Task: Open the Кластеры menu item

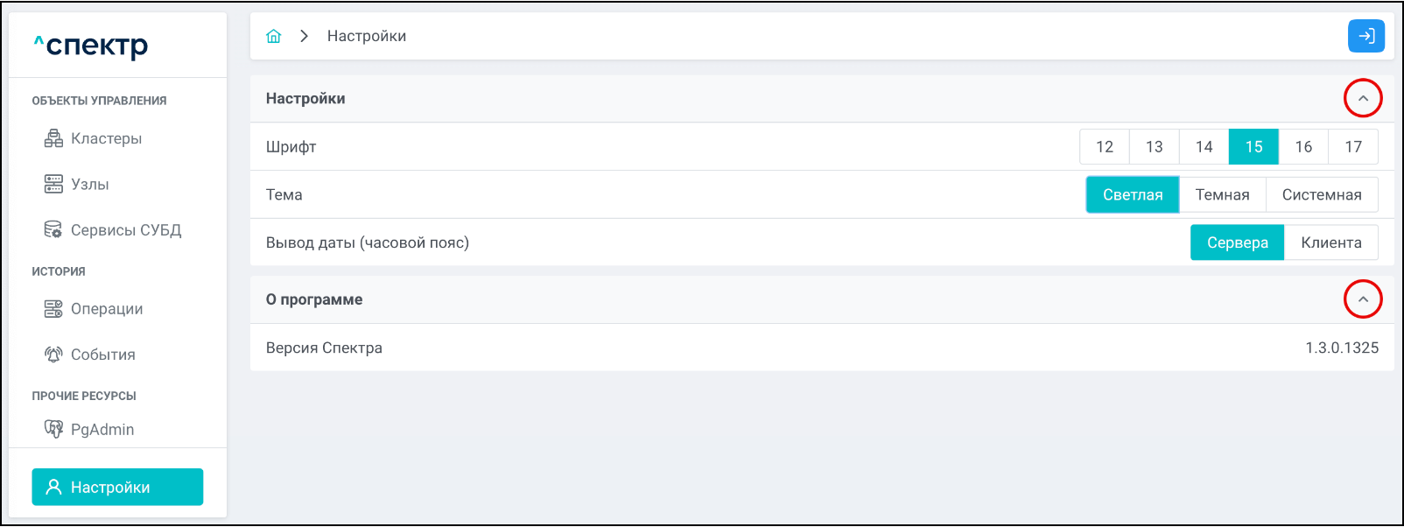Action: click(x=106, y=138)
